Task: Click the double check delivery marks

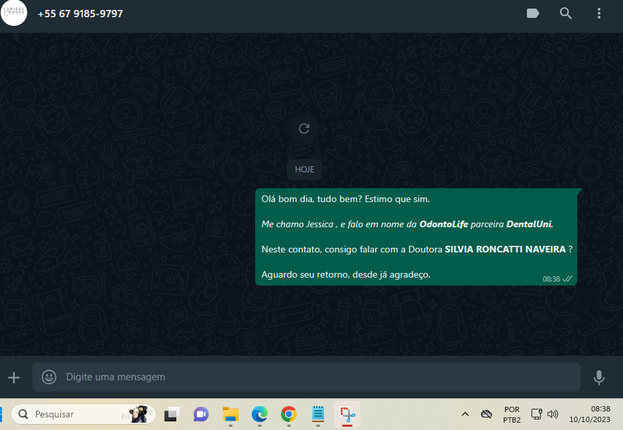Action: click(567, 279)
